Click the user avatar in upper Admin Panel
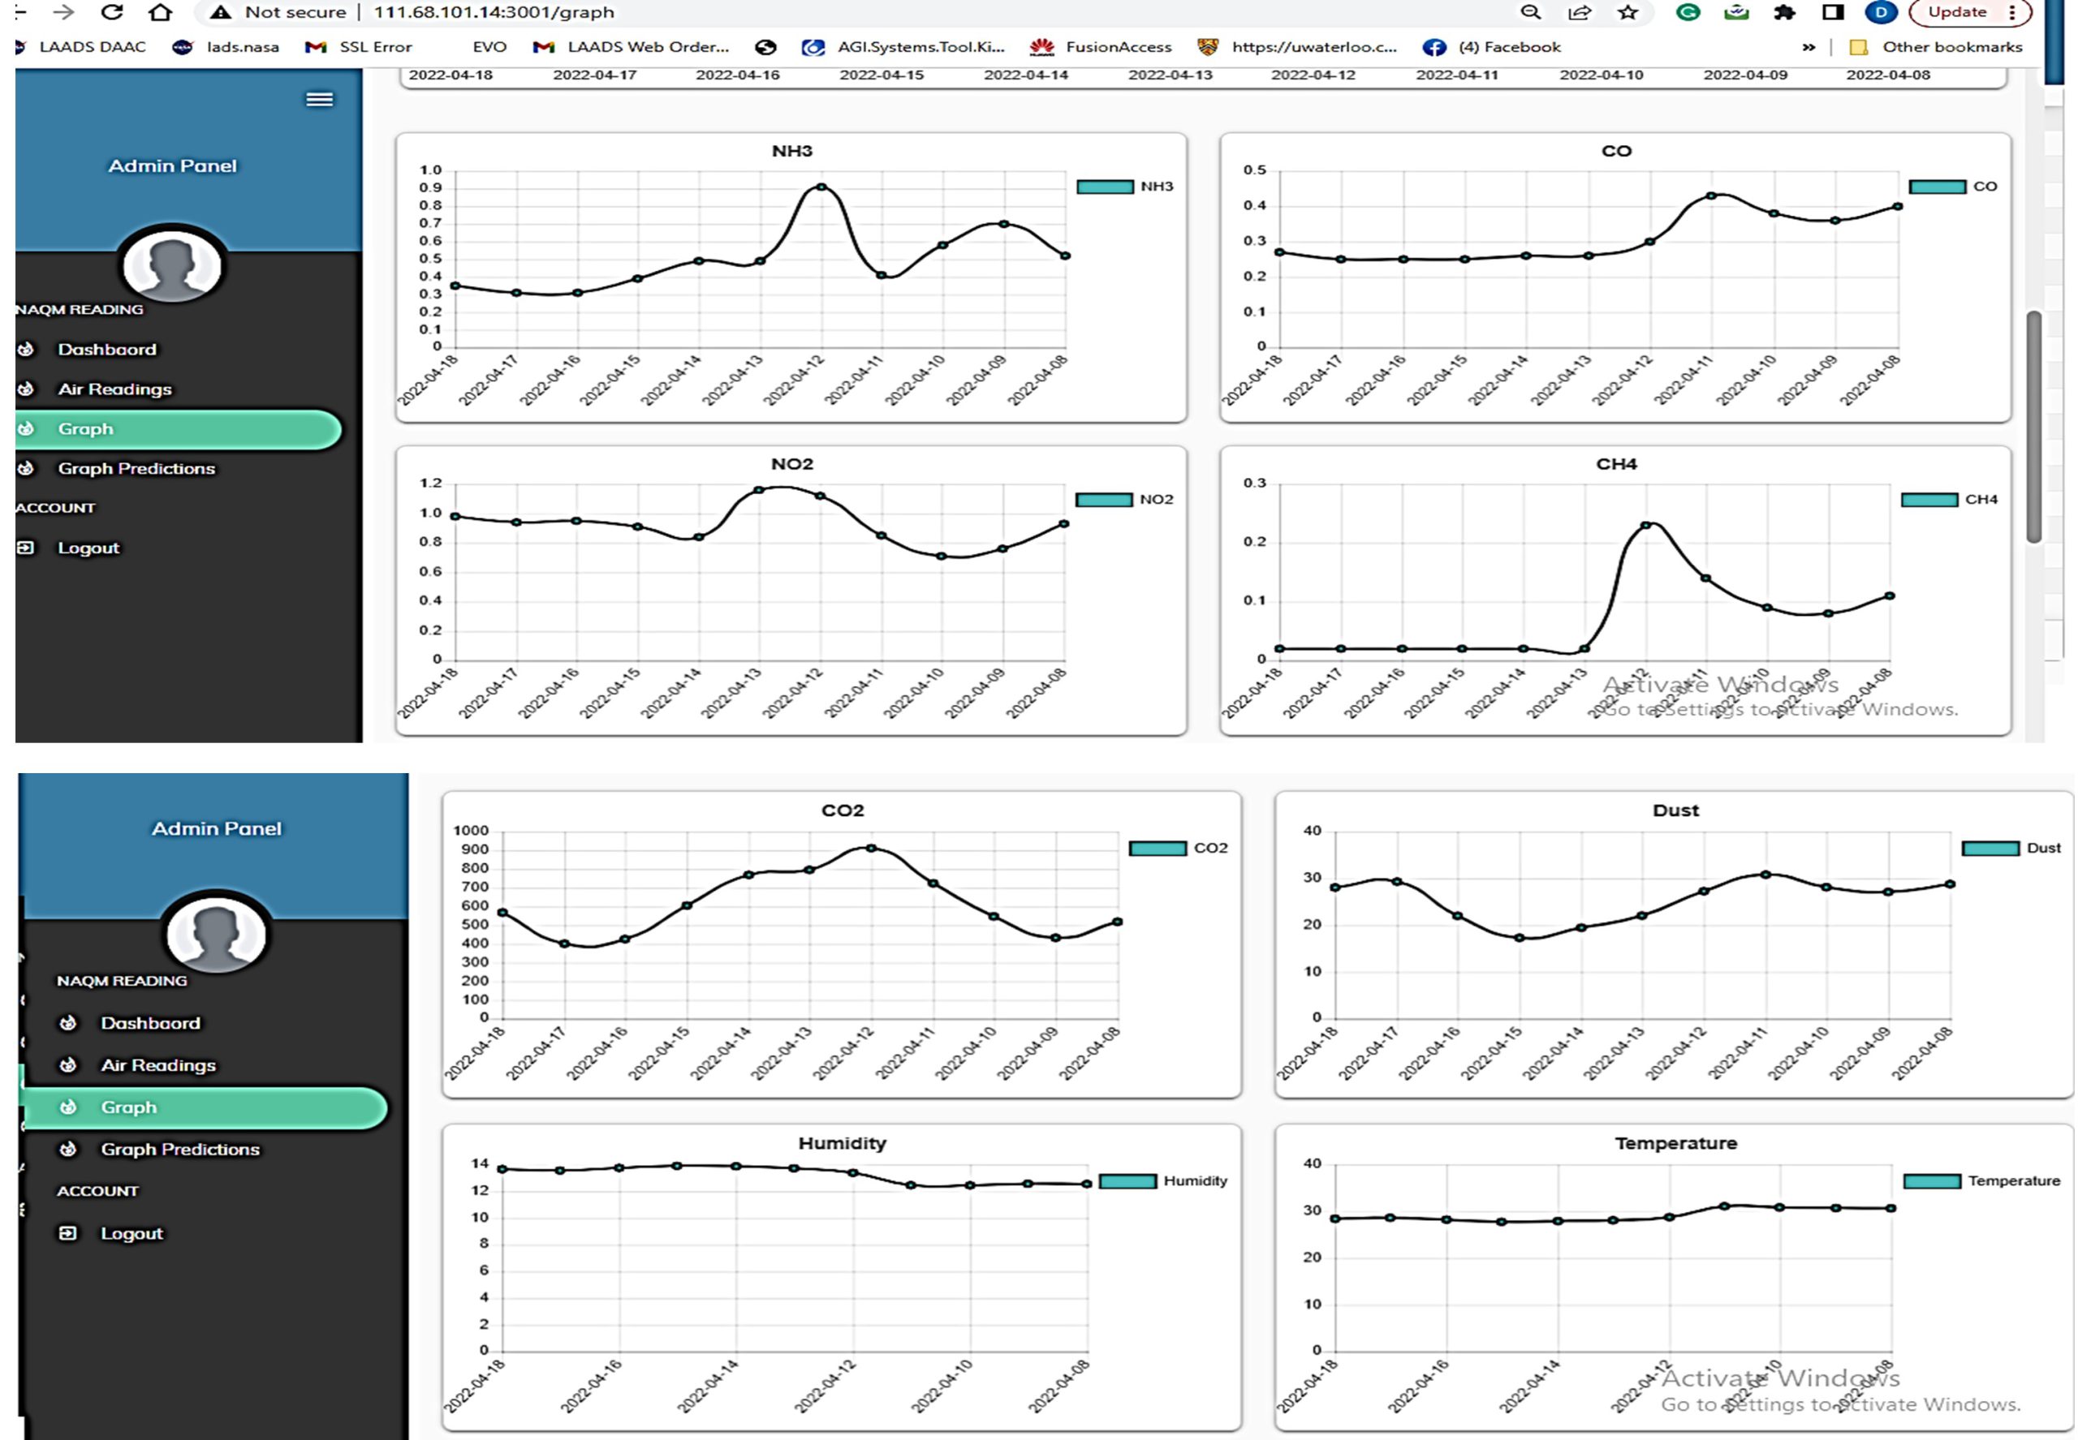 click(x=171, y=264)
